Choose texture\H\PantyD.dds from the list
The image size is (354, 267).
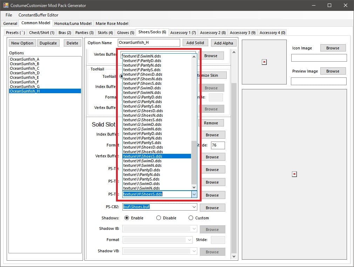coord(157,133)
